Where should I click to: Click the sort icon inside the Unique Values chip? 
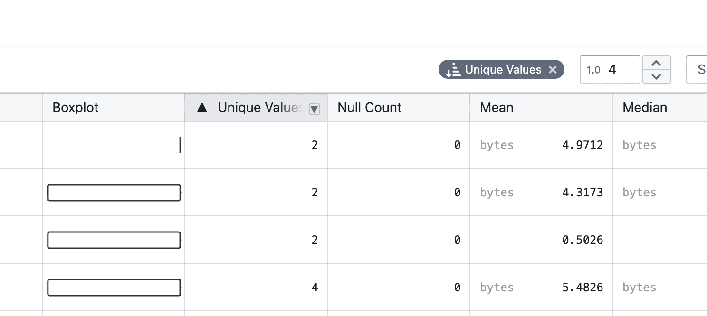coord(453,70)
